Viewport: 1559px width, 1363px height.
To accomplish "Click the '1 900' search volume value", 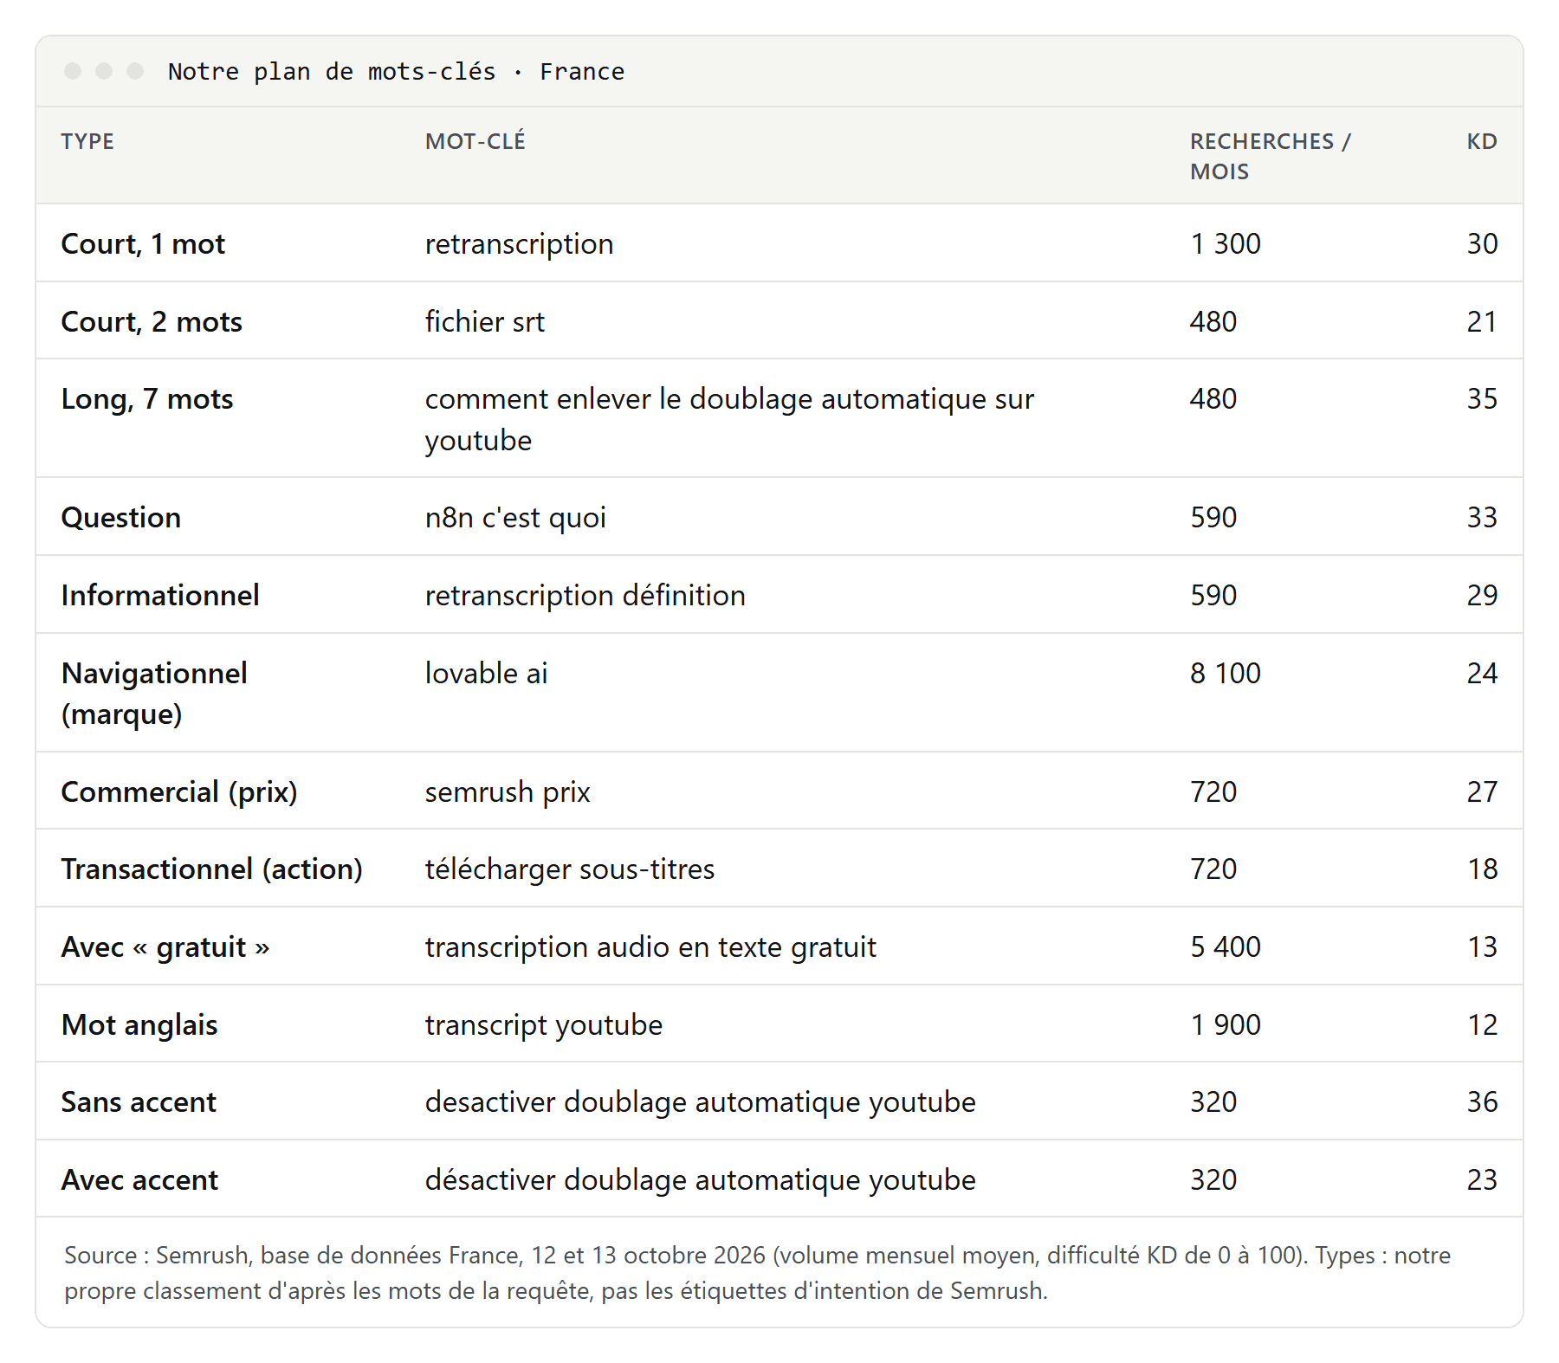I will pyautogui.click(x=1226, y=1024).
